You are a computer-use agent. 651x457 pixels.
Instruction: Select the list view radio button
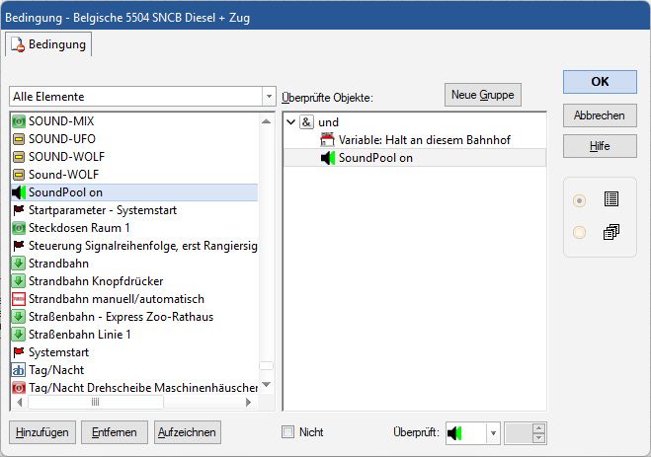coord(580,199)
